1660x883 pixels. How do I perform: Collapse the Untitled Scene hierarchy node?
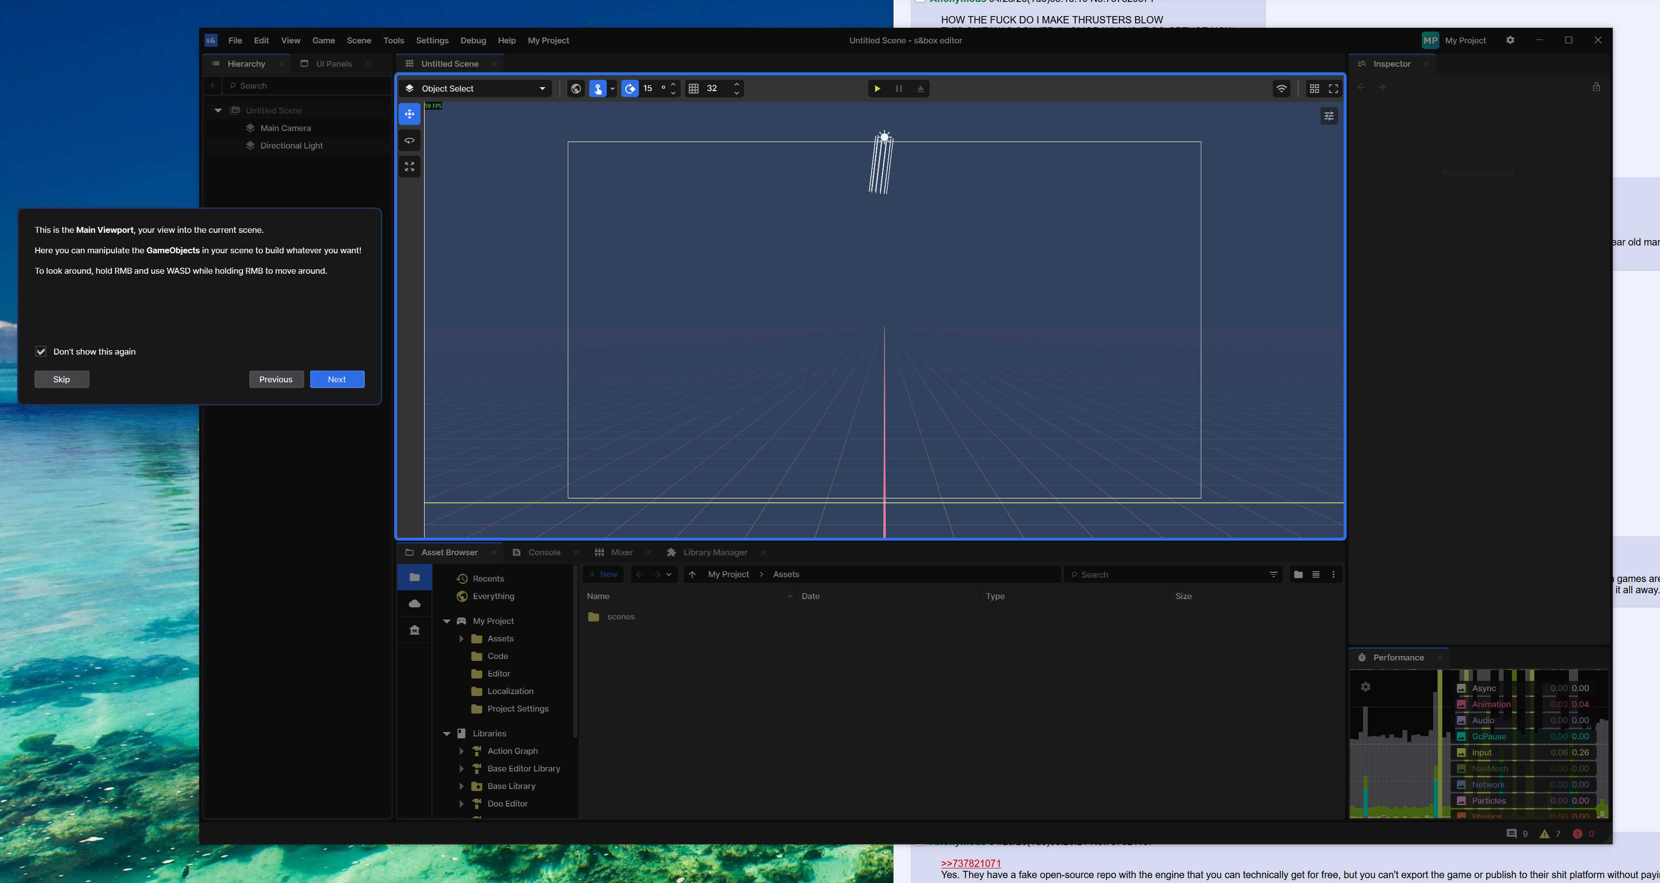[x=218, y=111]
